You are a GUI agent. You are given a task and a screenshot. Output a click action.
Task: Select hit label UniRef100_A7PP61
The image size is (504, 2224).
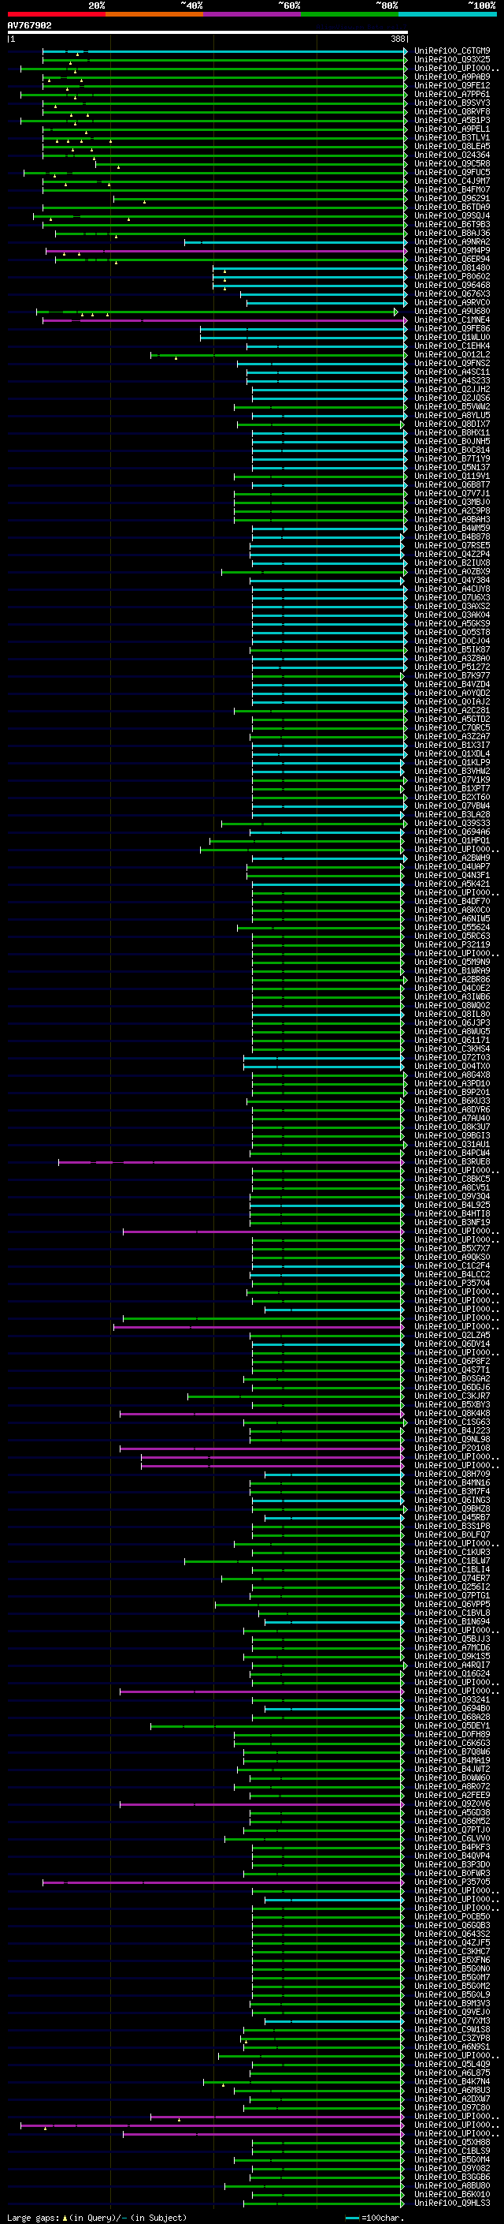(452, 94)
